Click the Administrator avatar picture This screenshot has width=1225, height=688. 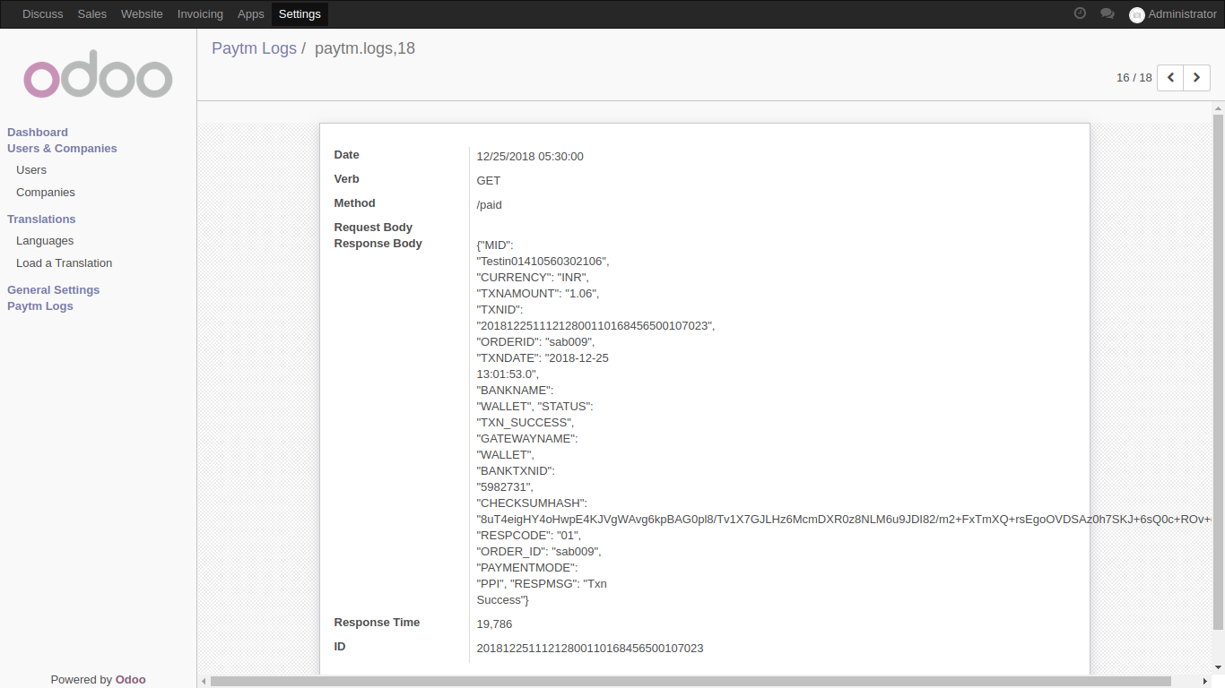pyautogui.click(x=1137, y=14)
